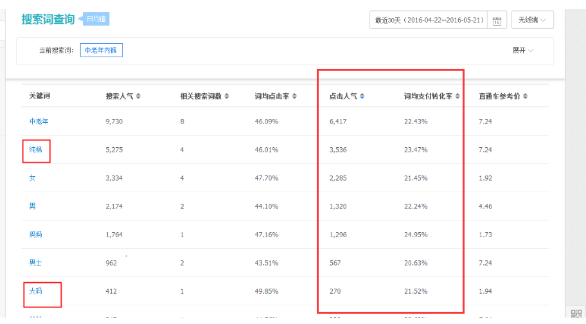Select click rate value 46.01%
Image resolution: width=586 pixels, height=324 pixels.
point(267,150)
